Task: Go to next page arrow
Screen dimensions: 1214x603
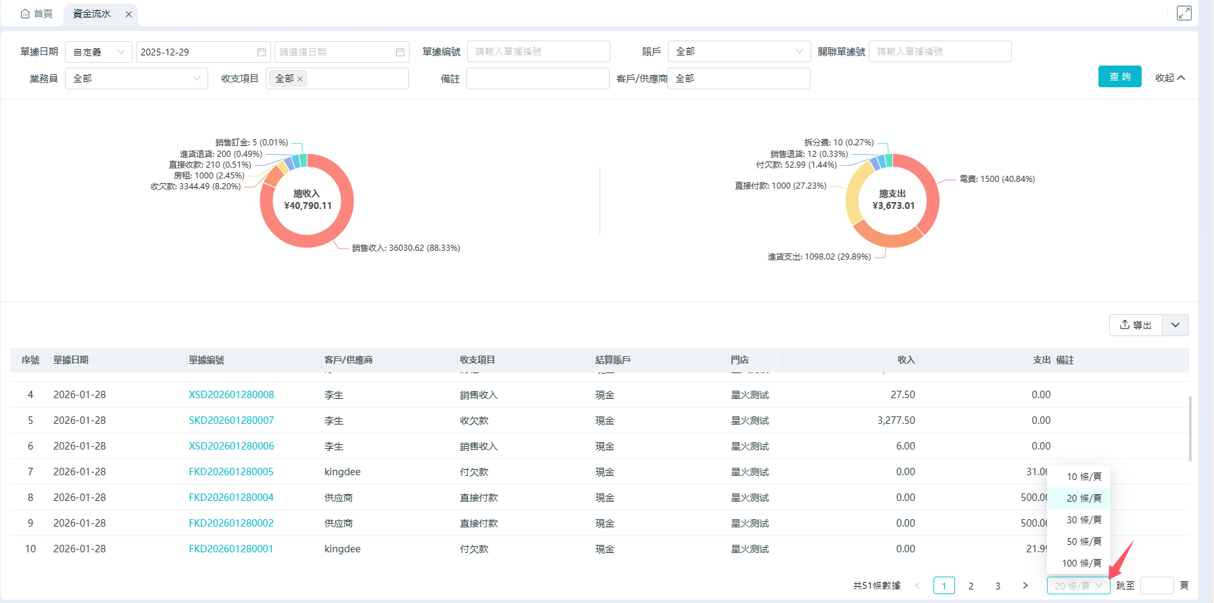Action: pyautogui.click(x=1025, y=585)
